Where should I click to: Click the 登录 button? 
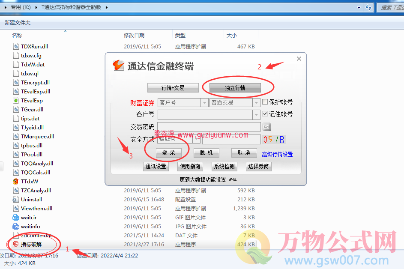pyautogui.click(x=169, y=153)
